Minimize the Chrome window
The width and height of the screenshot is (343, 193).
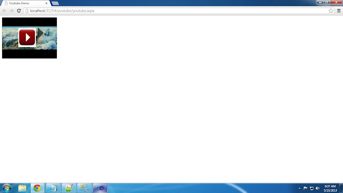tap(320, 2)
